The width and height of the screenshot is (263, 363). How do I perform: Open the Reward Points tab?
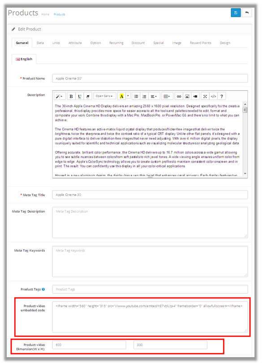pos(200,43)
